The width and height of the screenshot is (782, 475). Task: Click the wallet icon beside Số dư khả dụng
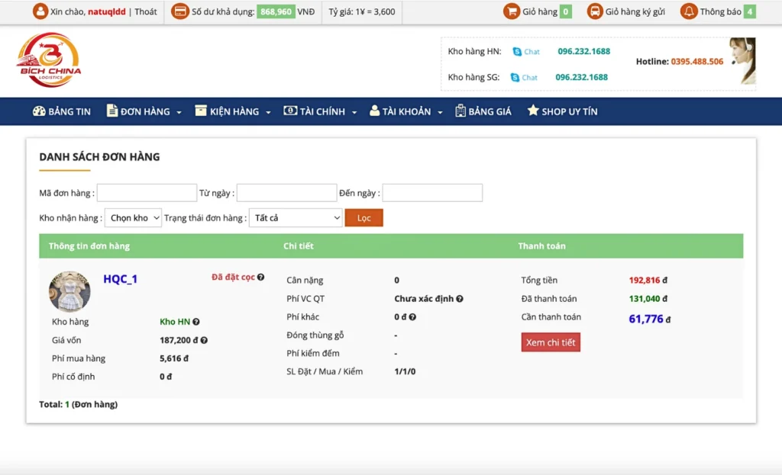180,11
